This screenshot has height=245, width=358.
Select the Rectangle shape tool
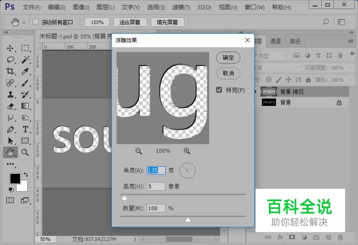pyautogui.click(x=25, y=141)
